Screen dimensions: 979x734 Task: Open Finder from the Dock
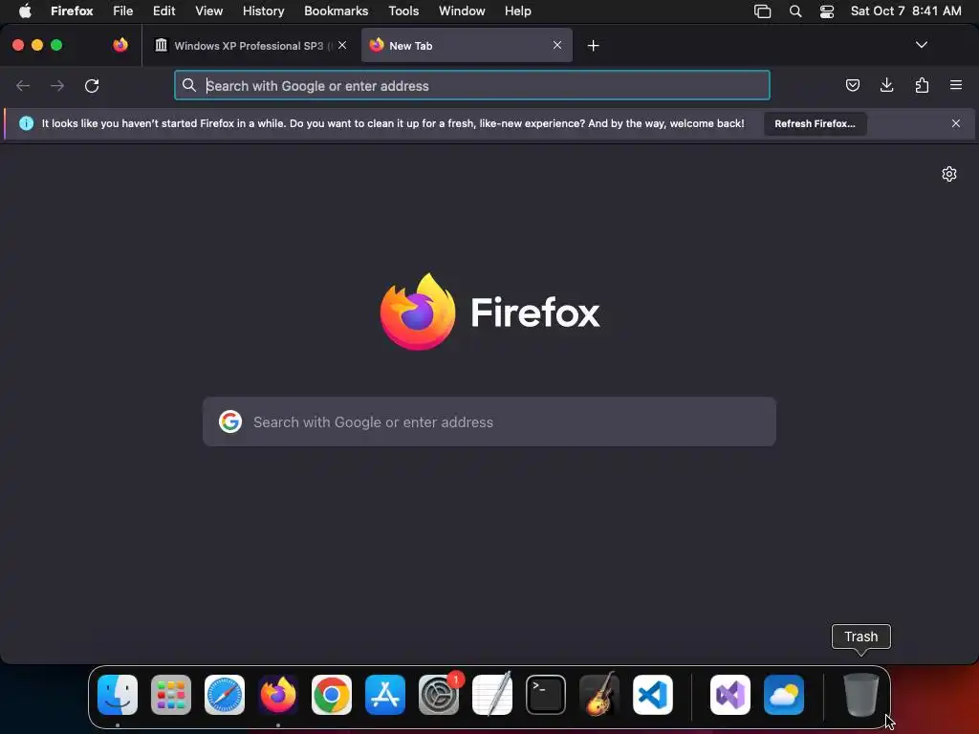(x=118, y=695)
